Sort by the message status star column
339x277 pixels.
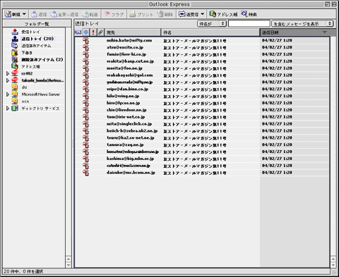[x=85, y=32]
